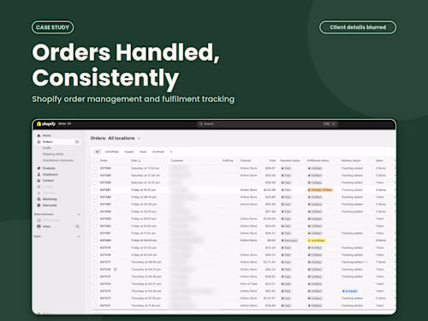Click the Online Store icon under Sales channels

39,220
